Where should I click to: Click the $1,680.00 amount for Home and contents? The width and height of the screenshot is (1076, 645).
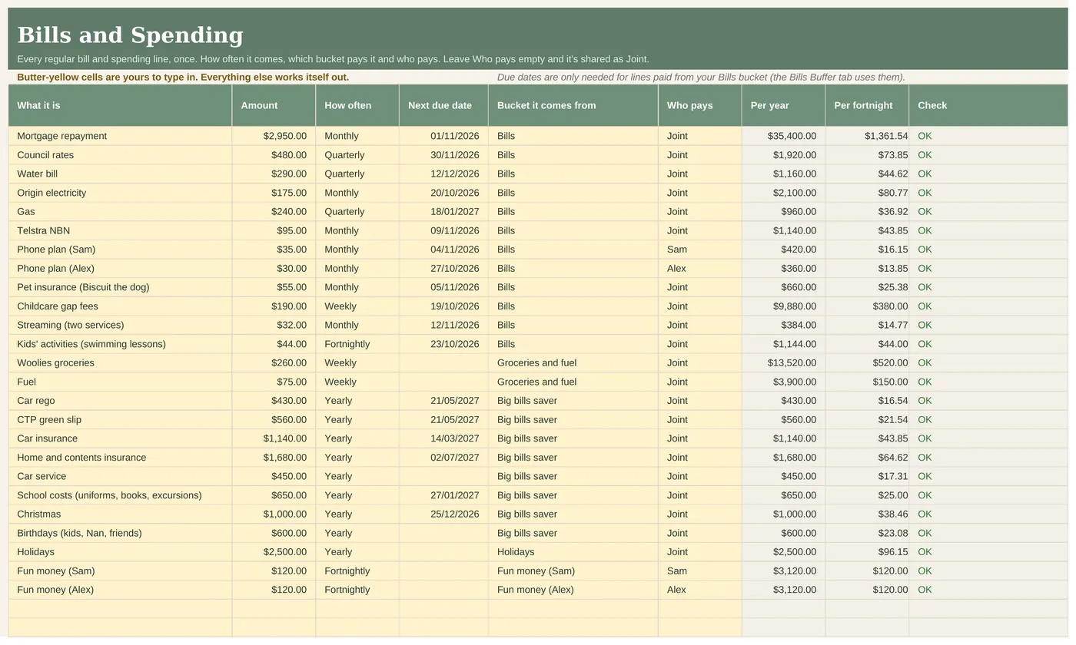pyautogui.click(x=274, y=458)
